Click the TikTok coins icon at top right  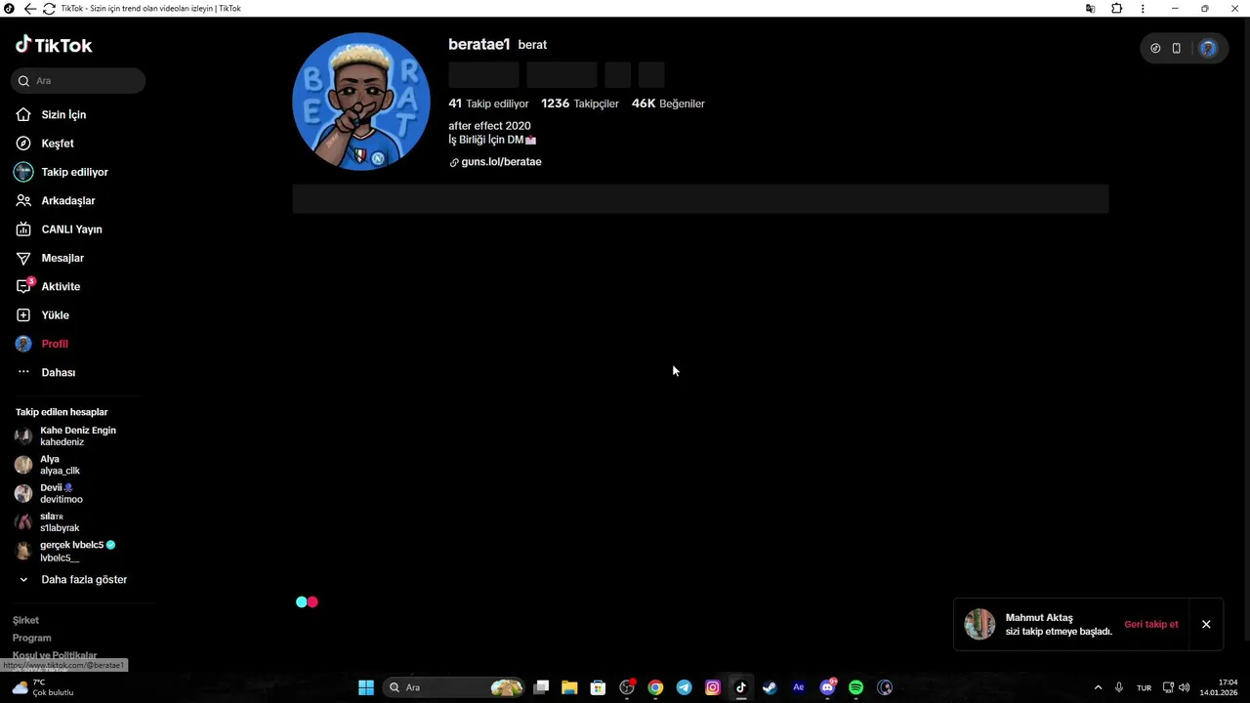coord(1155,48)
